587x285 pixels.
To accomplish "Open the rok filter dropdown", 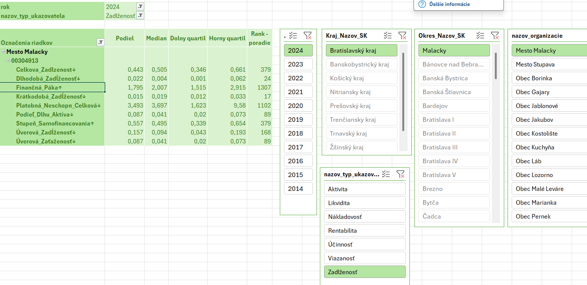I will 140,6.
